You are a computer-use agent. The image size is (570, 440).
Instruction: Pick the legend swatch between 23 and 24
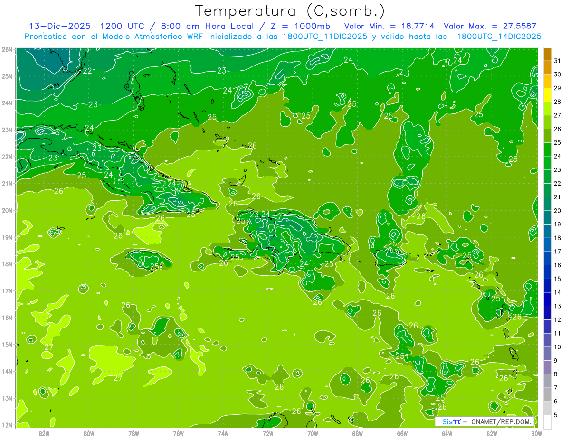(548, 163)
